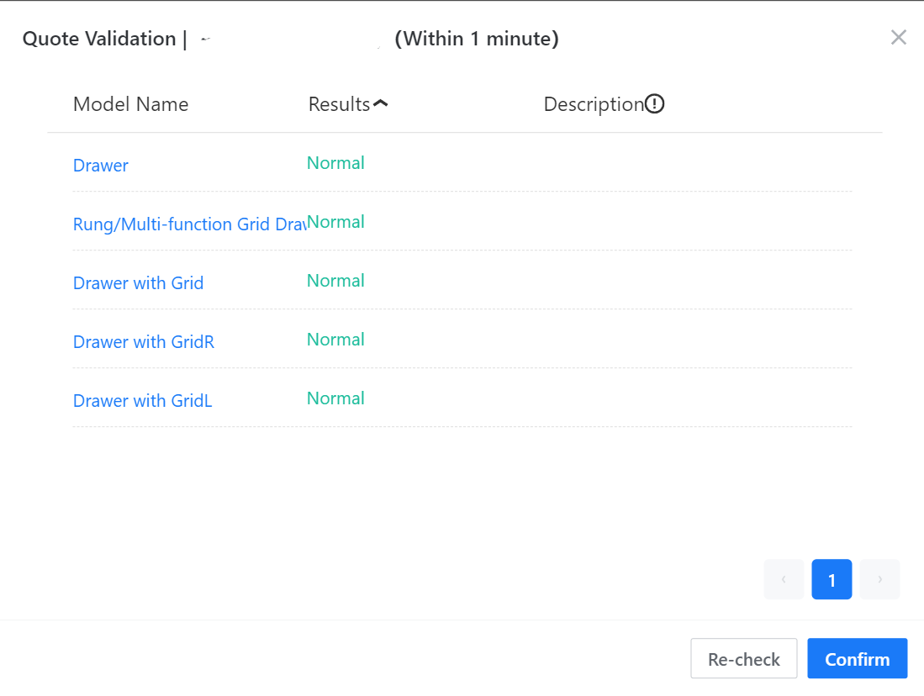Open the Drawer model link
The image size is (924, 696).
tap(101, 166)
